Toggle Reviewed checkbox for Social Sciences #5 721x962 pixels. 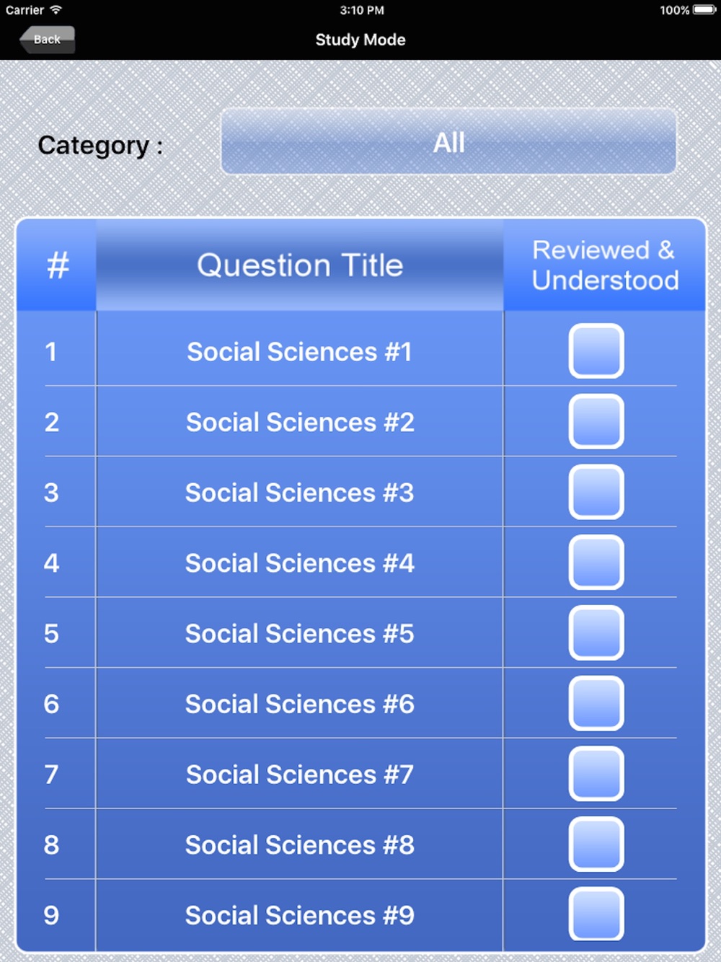tap(596, 633)
